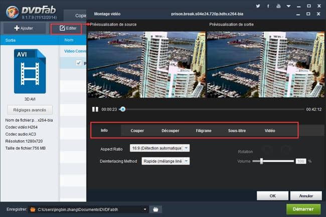
Task: Switch to the Info tab
Action: click(x=104, y=131)
